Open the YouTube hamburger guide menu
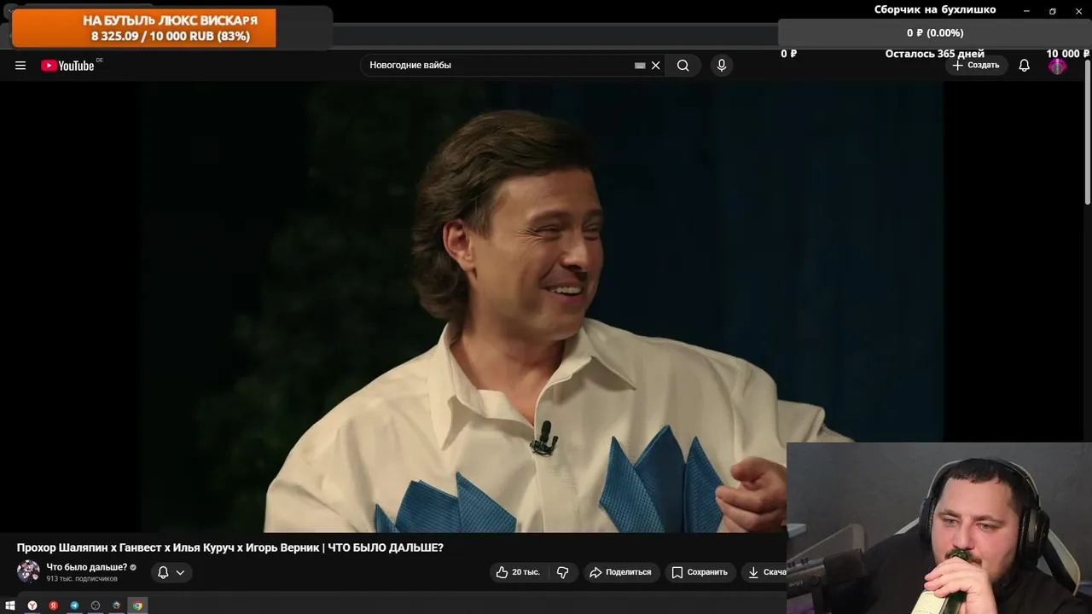1092x614 pixels. coord(20,66)
